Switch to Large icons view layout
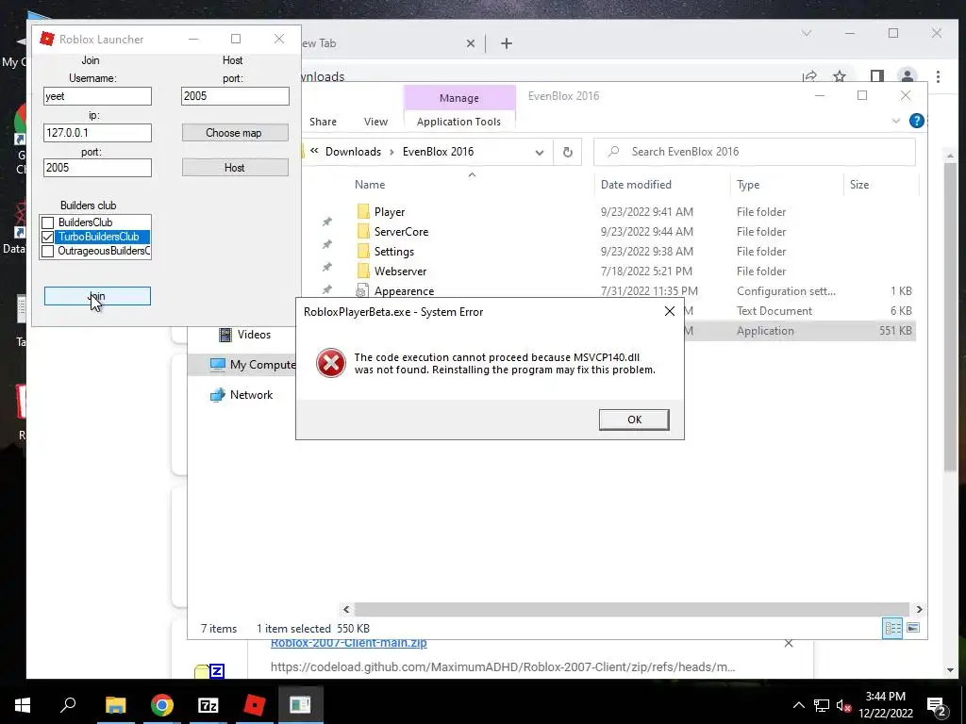 pyautogui.click(x=913, y=628)
